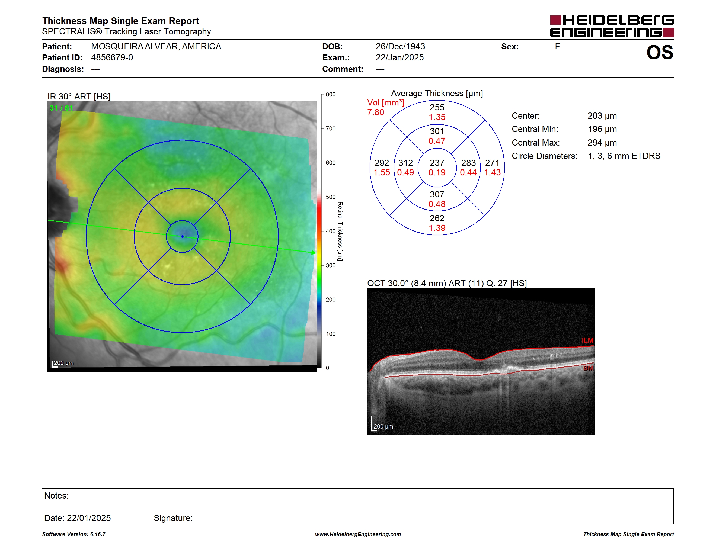Screen dimensions: 716x553
Task: Click the Central Min value 196 µm
Action: (602, 129)
